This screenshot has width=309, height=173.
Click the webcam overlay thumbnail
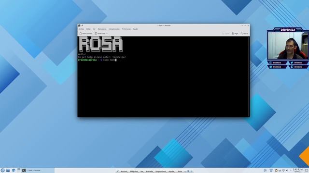[x=288, y=46]
